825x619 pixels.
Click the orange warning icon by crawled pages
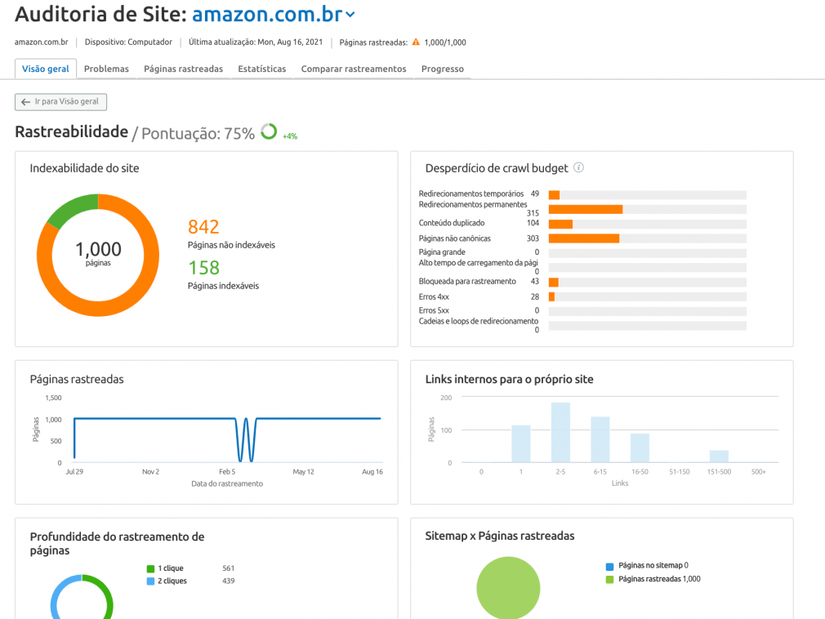pyautogui.click(x=416, y=42)
